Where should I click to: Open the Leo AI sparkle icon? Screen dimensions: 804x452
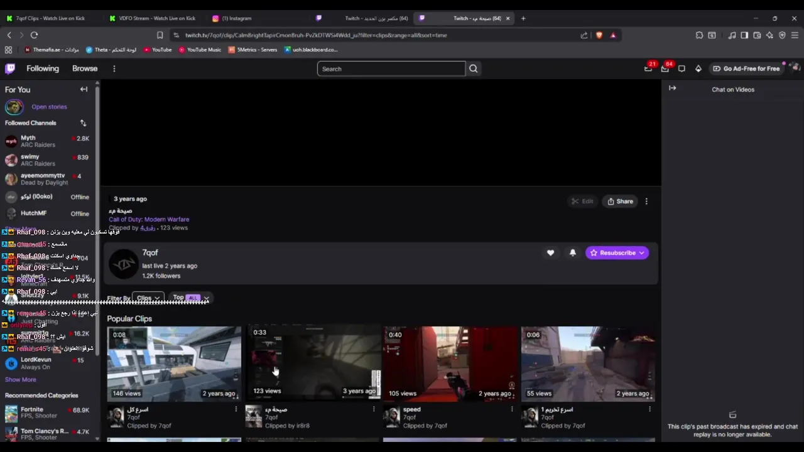(x=769, y=35)
